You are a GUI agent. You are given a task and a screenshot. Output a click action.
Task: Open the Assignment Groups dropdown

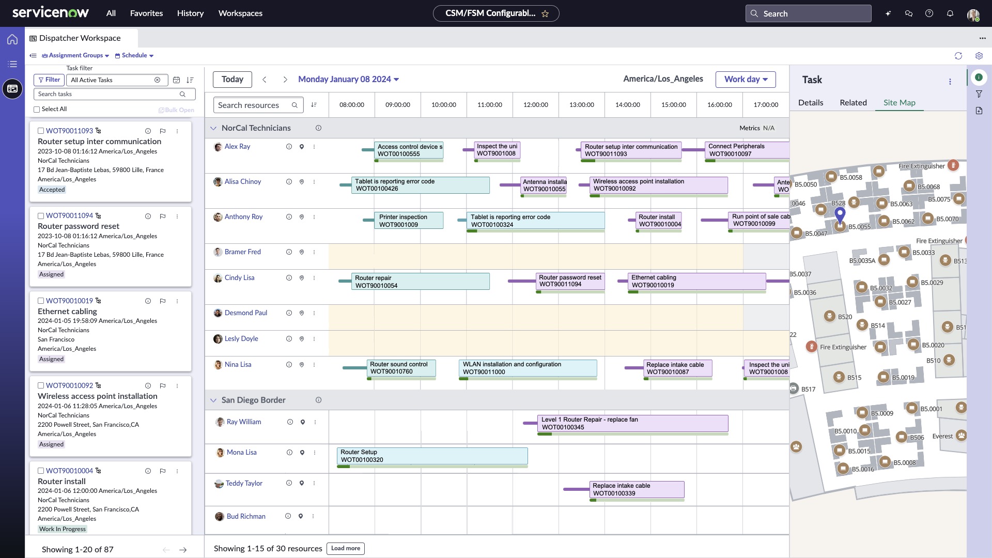[x=75, y=56]
